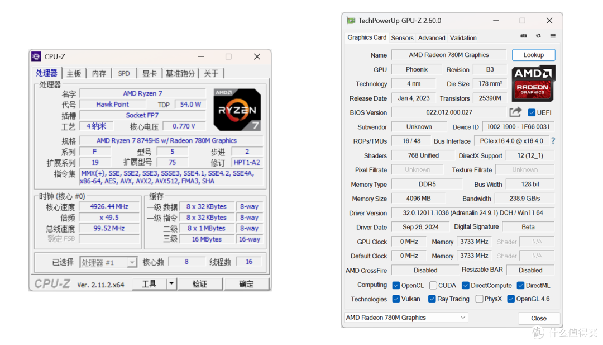
Task: Click the GPU-Z application icon in title bar
Action: tap(351, 20)
